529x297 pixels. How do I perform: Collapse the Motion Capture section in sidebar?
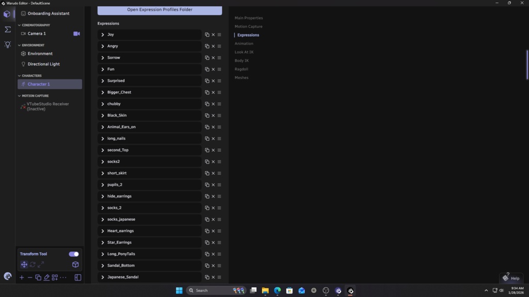coord(33,96)
